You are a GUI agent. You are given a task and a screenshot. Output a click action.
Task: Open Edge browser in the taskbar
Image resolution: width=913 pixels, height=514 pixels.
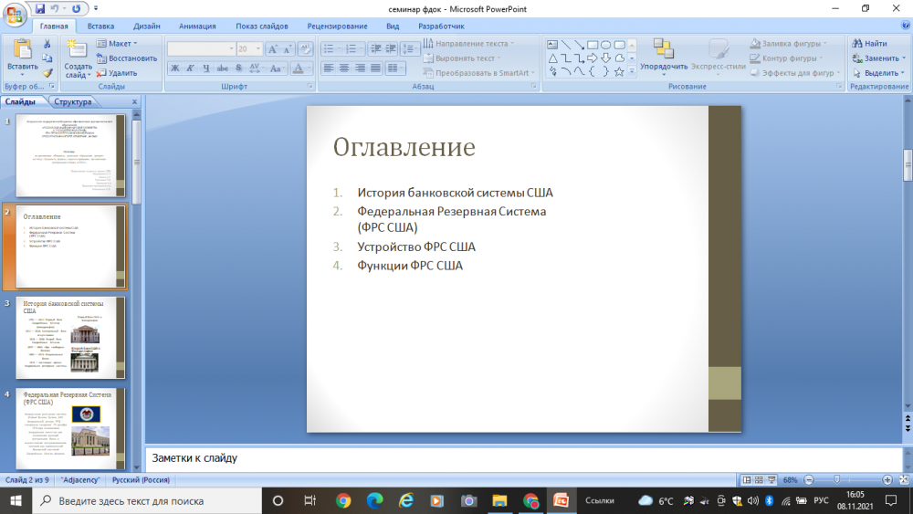click(x=374, y=500)
